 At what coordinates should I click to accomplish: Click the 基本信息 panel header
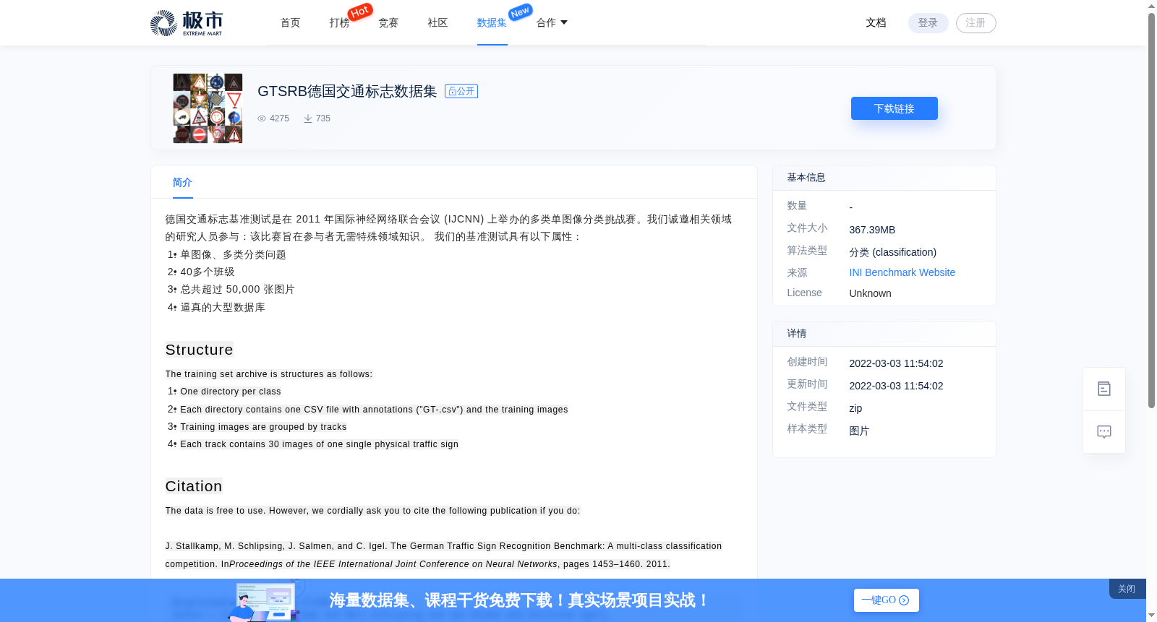pyautogui.click(x=884, y=178)
